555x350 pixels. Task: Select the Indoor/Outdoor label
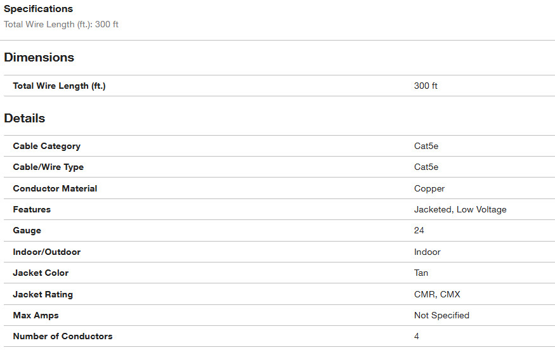click(47, 252)
